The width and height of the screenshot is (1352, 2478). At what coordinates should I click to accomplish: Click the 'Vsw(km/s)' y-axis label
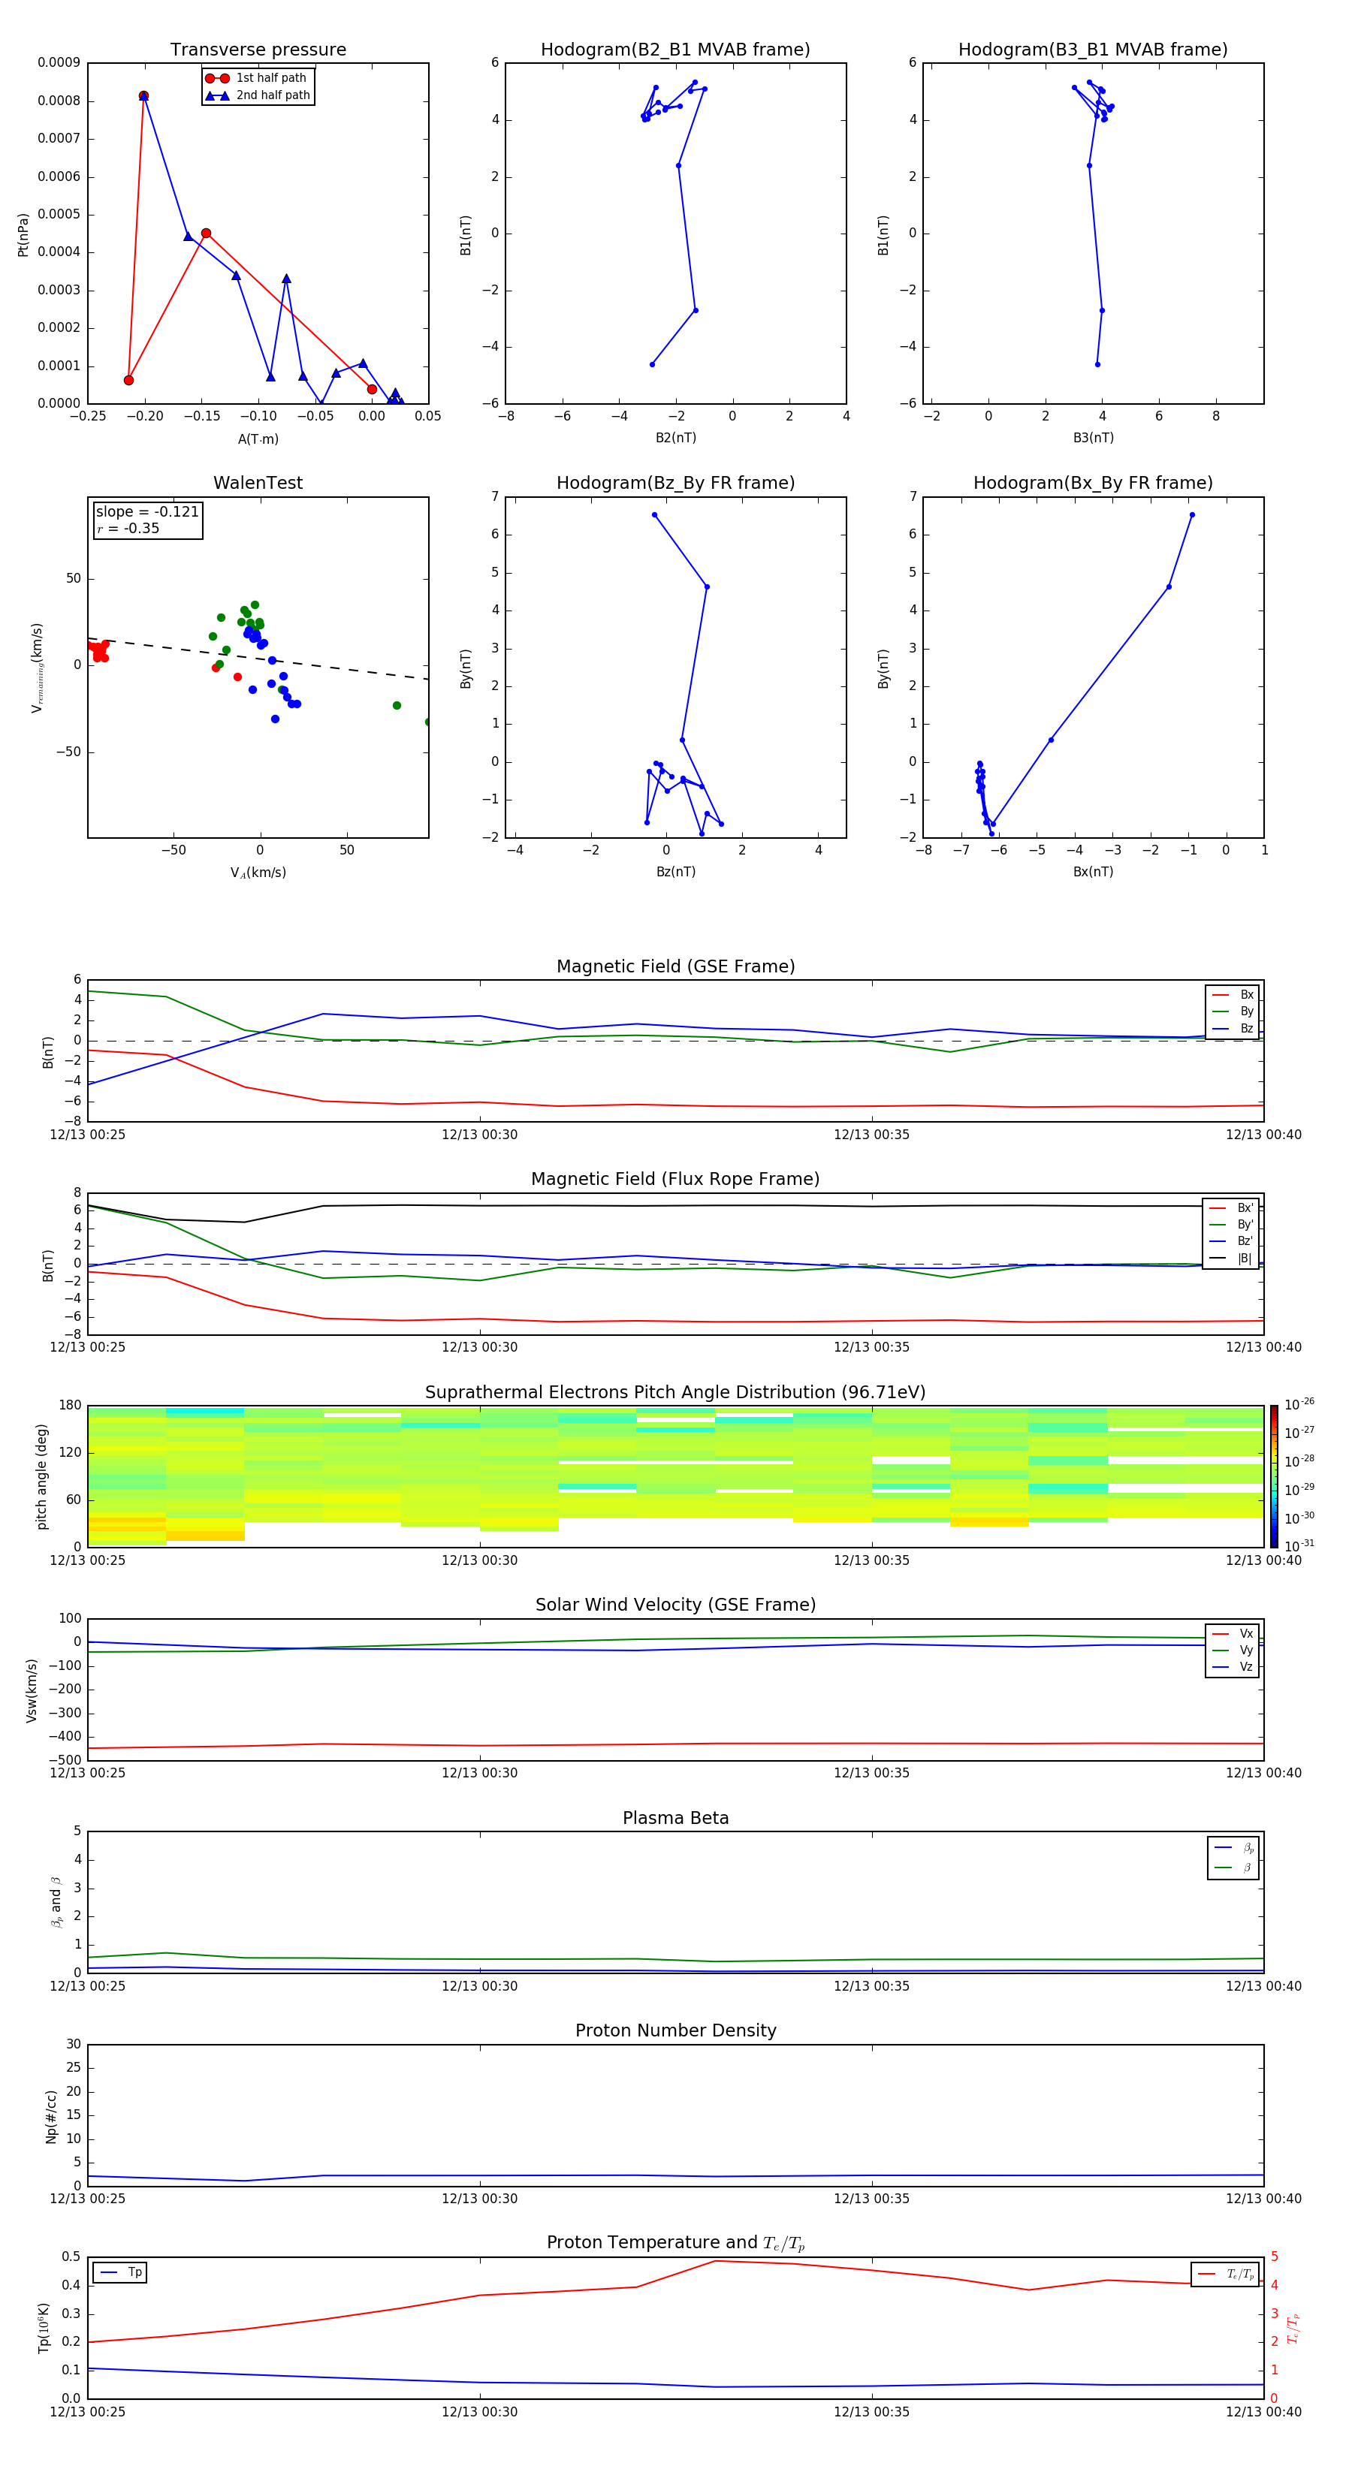coord(32,1690)
